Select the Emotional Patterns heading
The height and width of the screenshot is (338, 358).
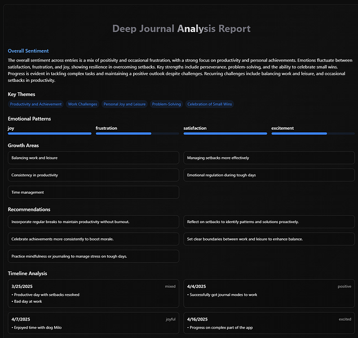click(x=29, y=119)
